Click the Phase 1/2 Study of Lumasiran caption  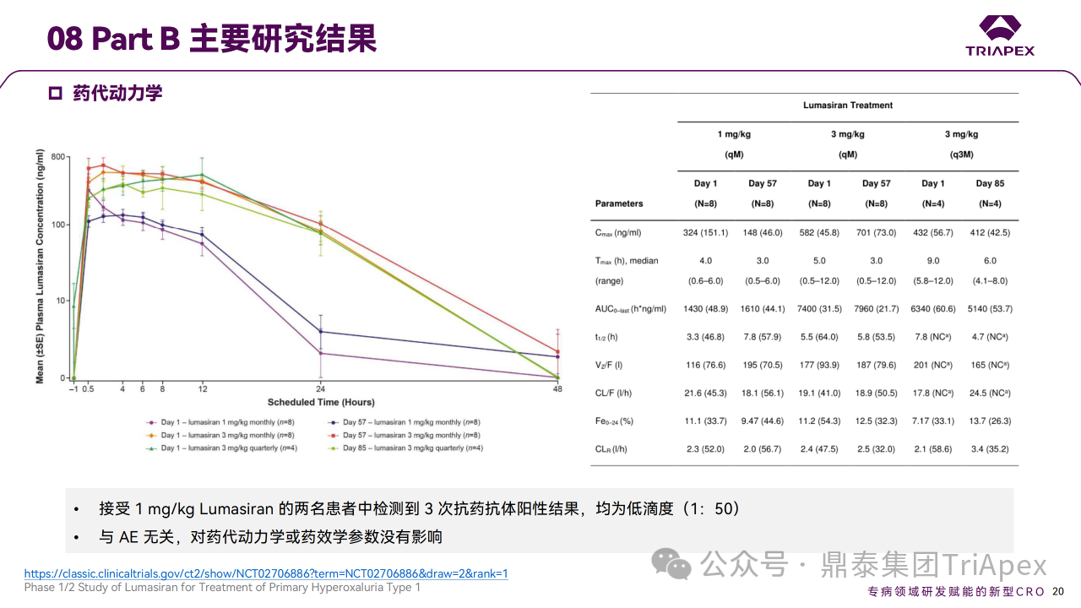point(221,588)
